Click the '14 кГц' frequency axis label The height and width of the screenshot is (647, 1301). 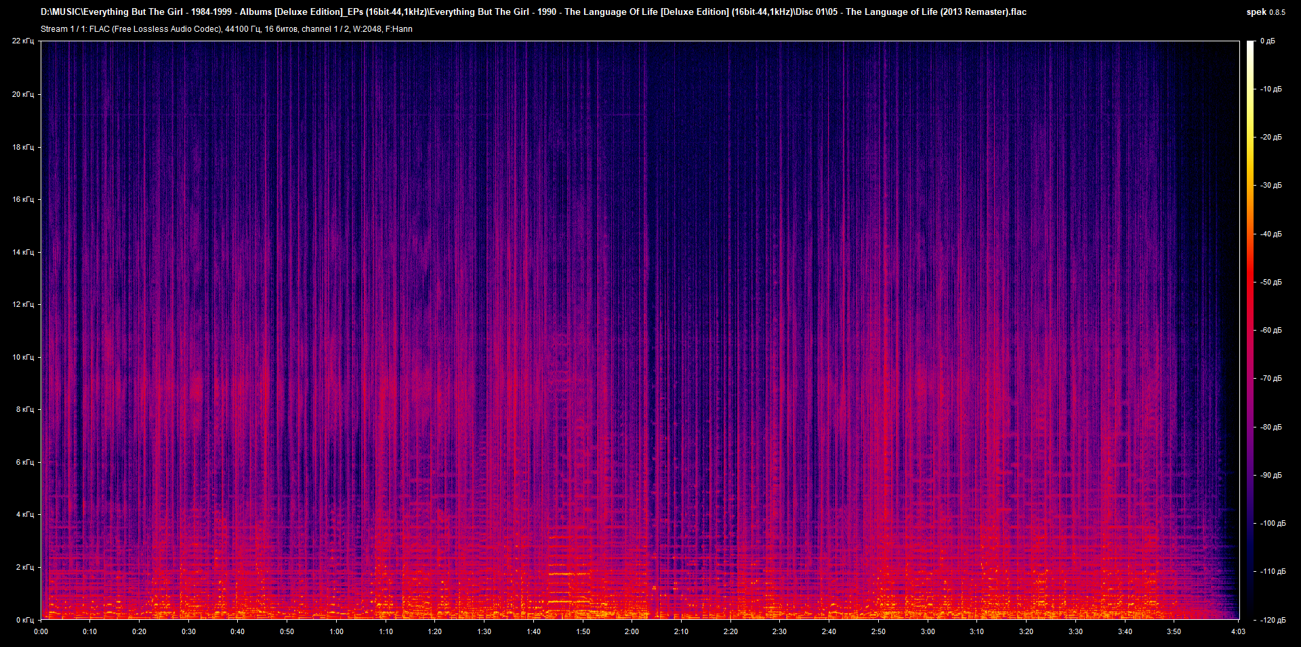pyautogui.click(x=23, y=252)
